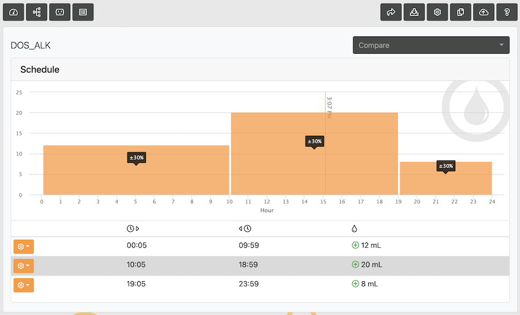Open the outlets socket icon
Viewport: 520px width, 315px height.
60,12
